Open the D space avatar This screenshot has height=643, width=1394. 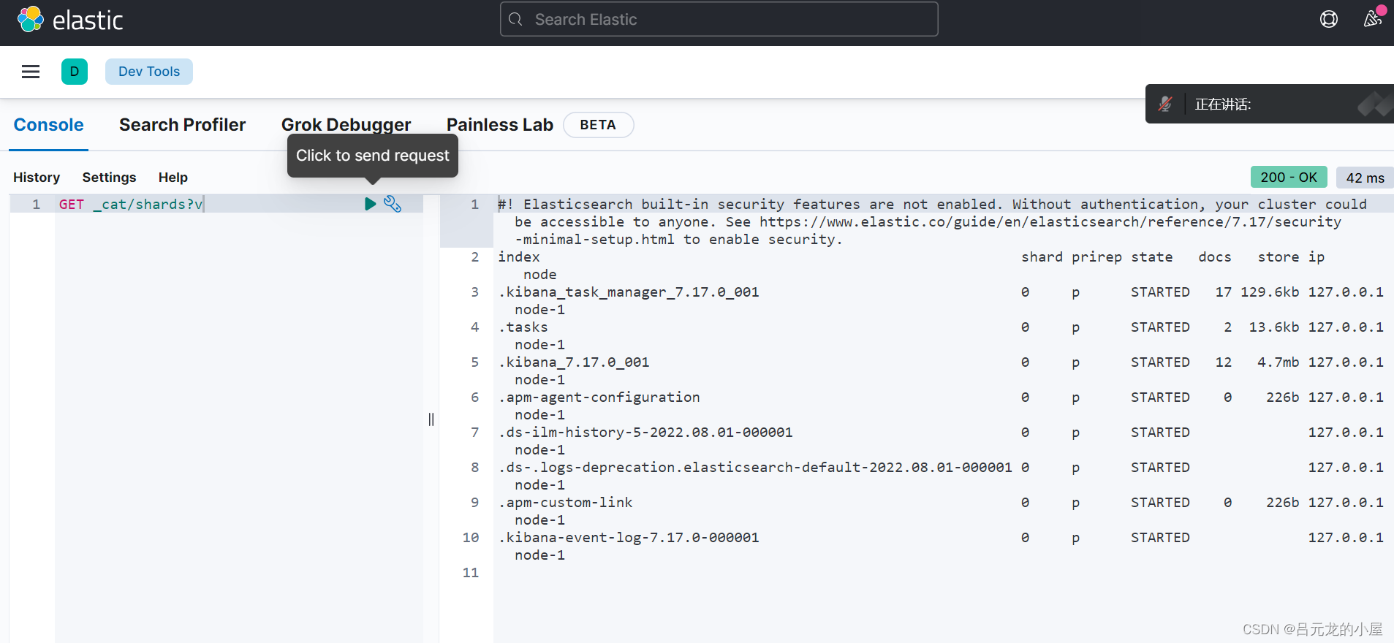click(x=75, y=72)
